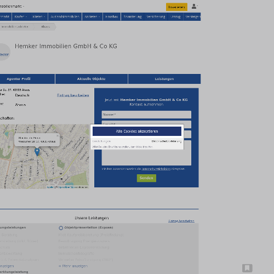Image resolution: width=274 pixels, height=274 pixels.
Task: Click the logo 'laden' link
Action: point(4,54)
